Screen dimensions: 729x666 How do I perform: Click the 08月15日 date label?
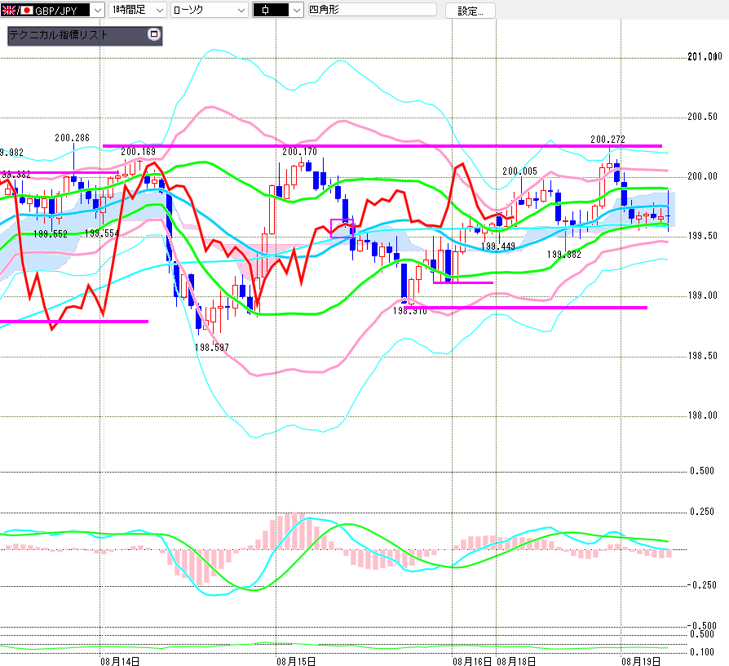tap(296, 661)
